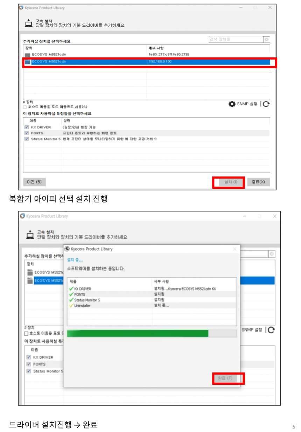The height and width of the screenshot is (432, 301).
Task: Click the 종료(X) exit button
Action: pos(258,182)
